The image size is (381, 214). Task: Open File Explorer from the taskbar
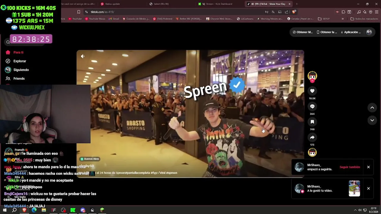[x=44, y=210]
